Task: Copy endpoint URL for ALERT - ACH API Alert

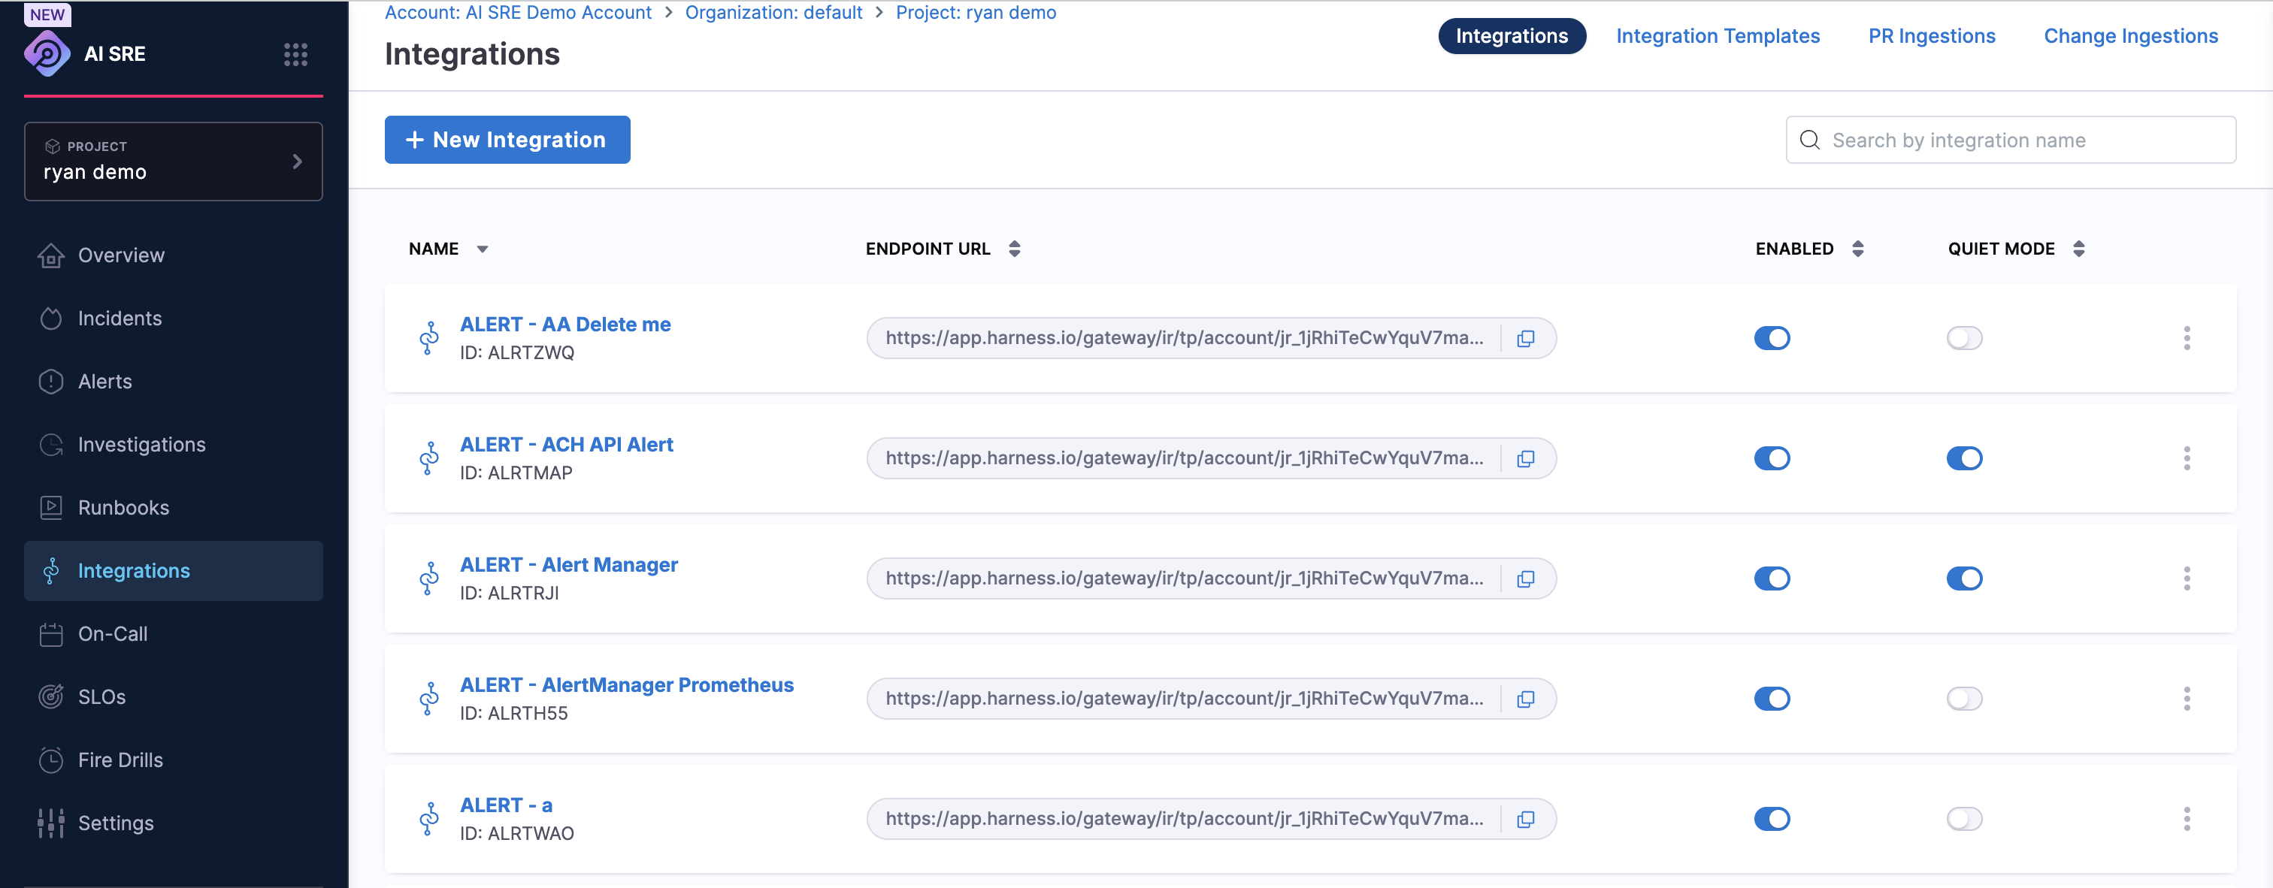Action: (1526, 458)
